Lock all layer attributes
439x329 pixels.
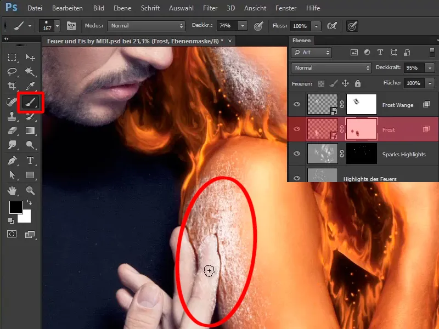(358, 83)
